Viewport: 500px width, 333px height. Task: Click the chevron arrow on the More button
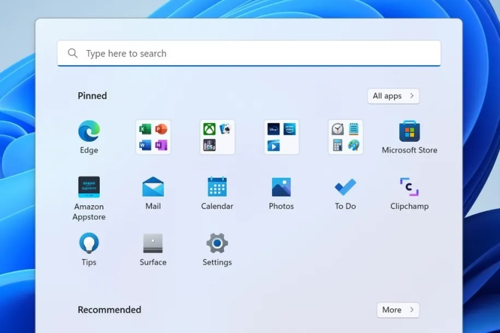[x=412, y=310]
